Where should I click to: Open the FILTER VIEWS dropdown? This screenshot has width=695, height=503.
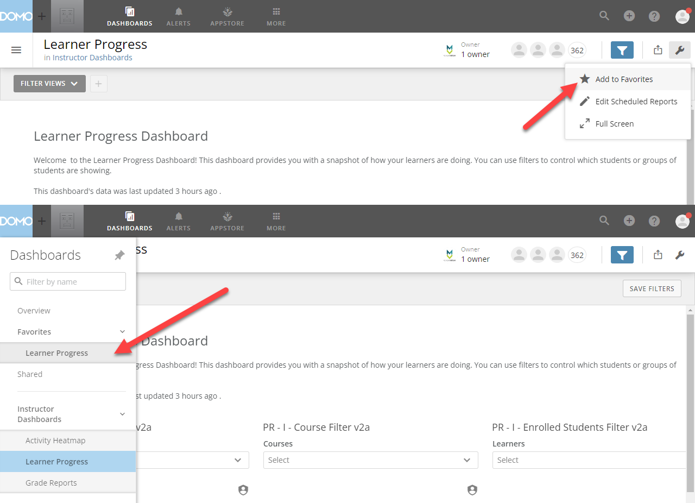pyautogui.click(x=49, y=83)
